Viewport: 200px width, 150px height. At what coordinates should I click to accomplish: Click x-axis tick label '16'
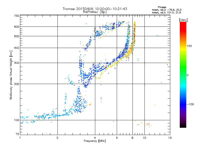point(170,138)
